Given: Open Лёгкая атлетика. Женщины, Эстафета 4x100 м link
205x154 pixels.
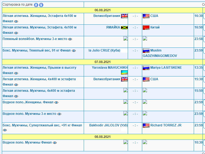Looking at the screenshot, I should pos(39,16).
